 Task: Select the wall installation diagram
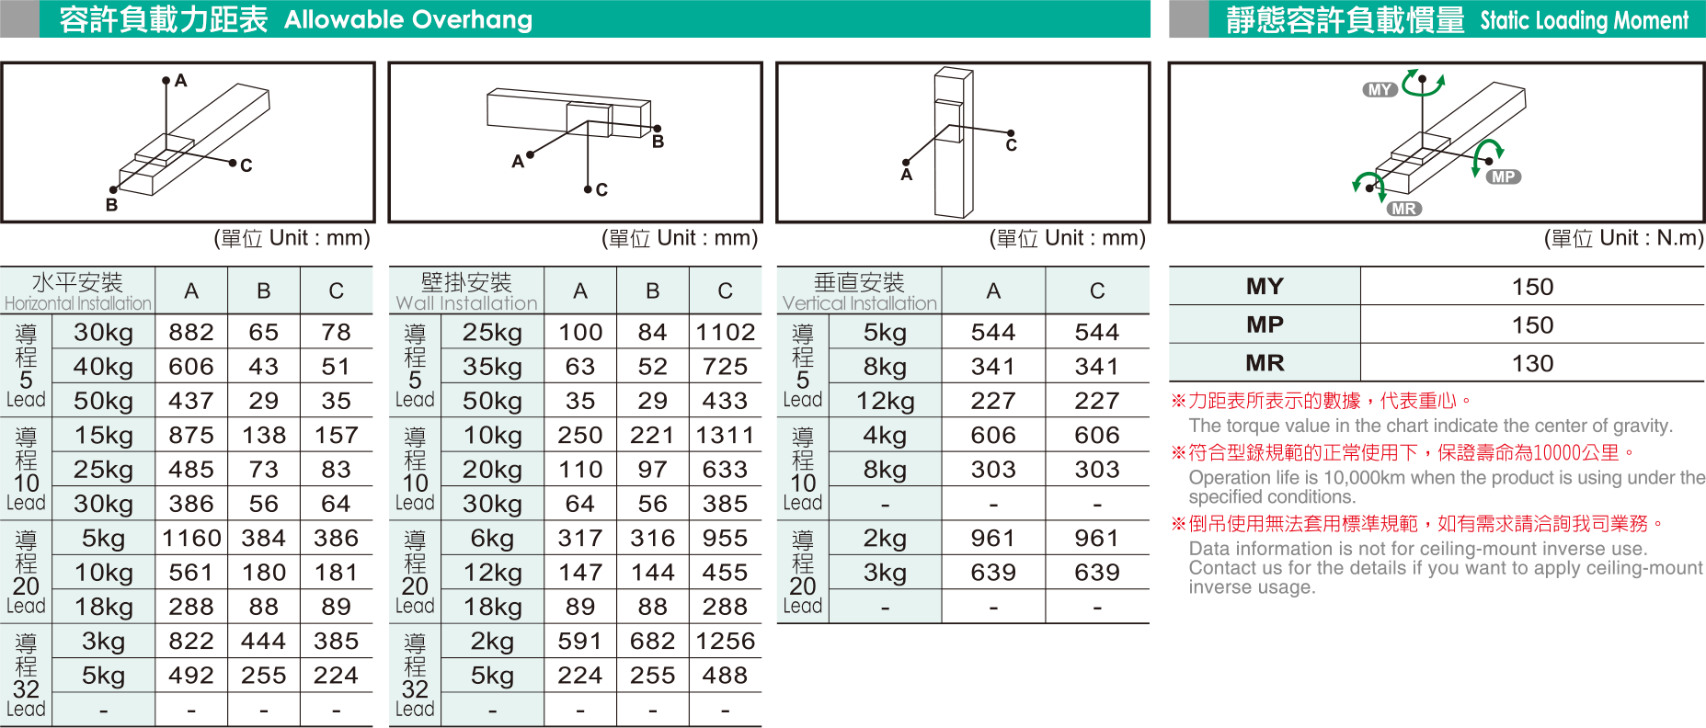click(575, 142)
